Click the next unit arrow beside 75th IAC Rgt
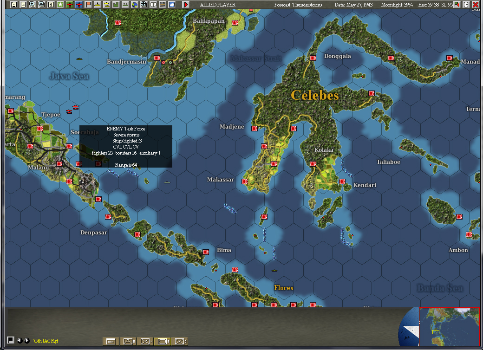The image size is (483, 350). coord(26,340)
